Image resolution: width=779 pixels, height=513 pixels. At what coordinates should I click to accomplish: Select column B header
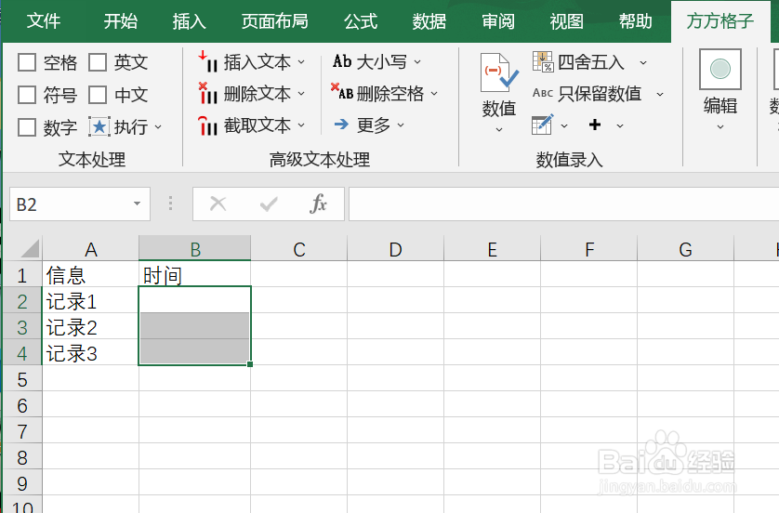195,249
